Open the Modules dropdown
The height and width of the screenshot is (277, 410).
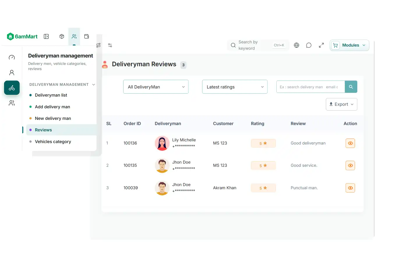pyautogui.click(x=349, y=45)
